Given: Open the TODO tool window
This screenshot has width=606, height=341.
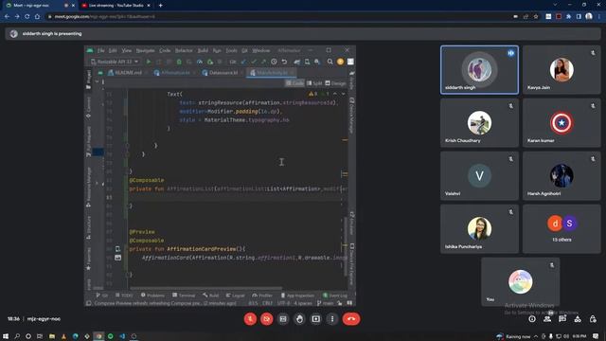Looking at the screenshot, I should click(124, 296).
